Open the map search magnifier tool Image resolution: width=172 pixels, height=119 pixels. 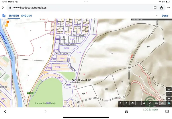click(x=127, y=103)
